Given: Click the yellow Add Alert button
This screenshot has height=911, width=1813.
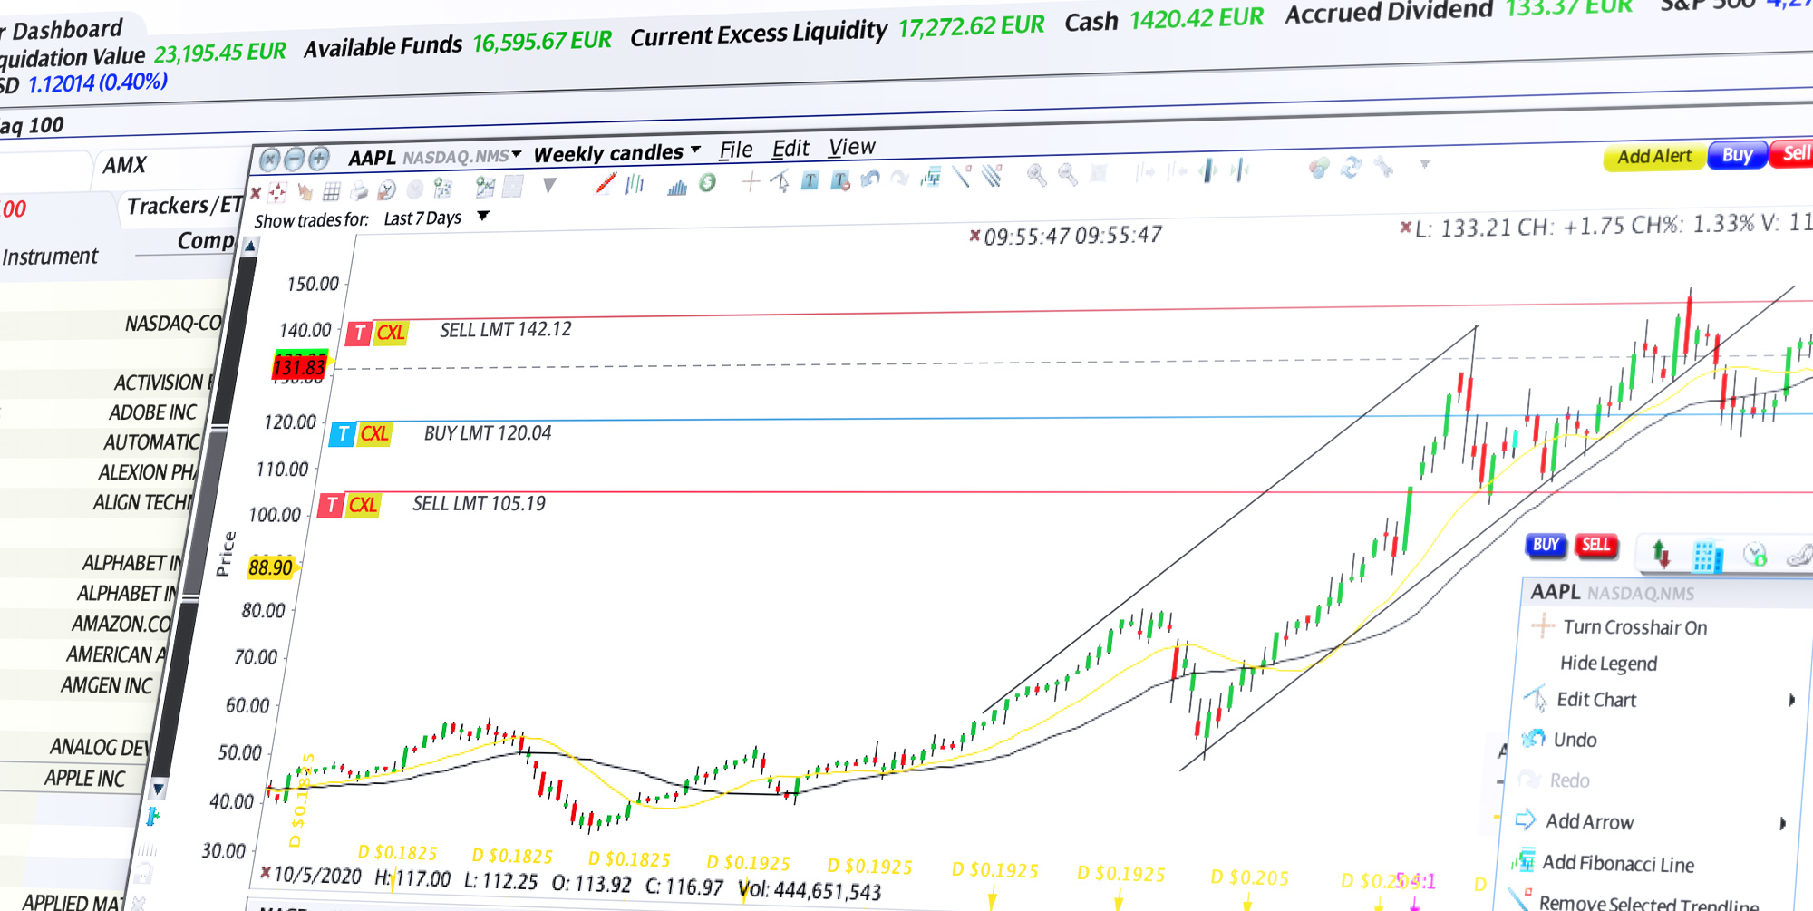Looking at the screenshot, I should pos(1654,157).
